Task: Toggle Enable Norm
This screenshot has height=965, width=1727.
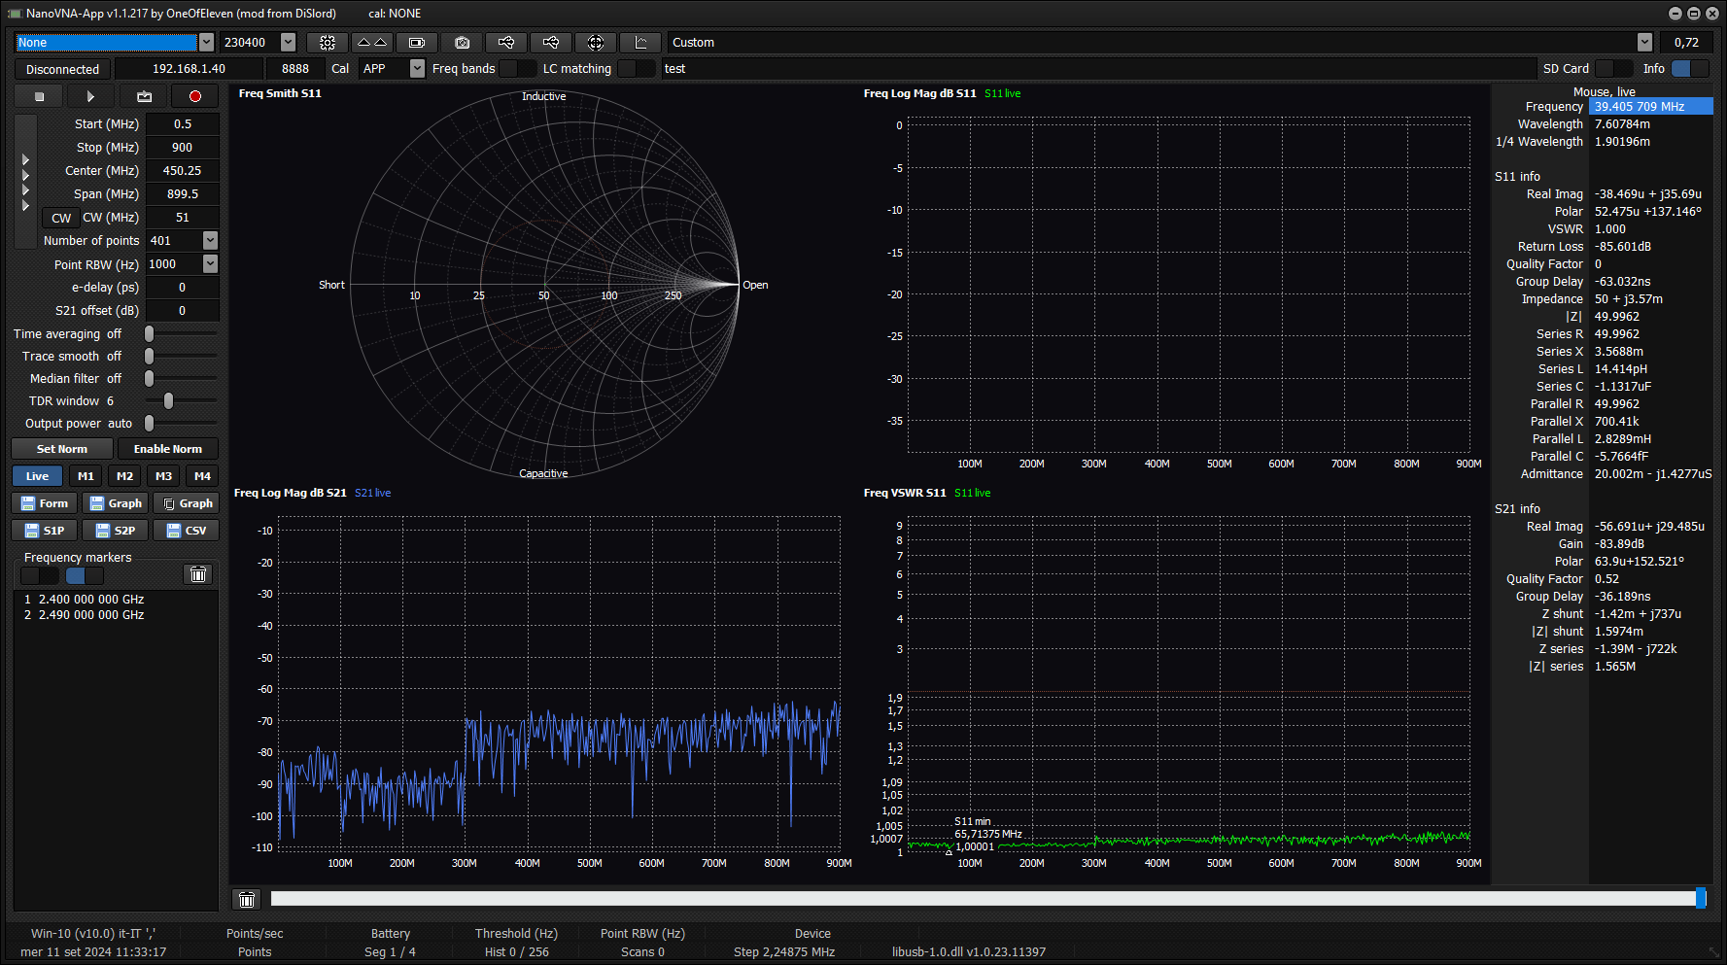Action: click(168, 449)
